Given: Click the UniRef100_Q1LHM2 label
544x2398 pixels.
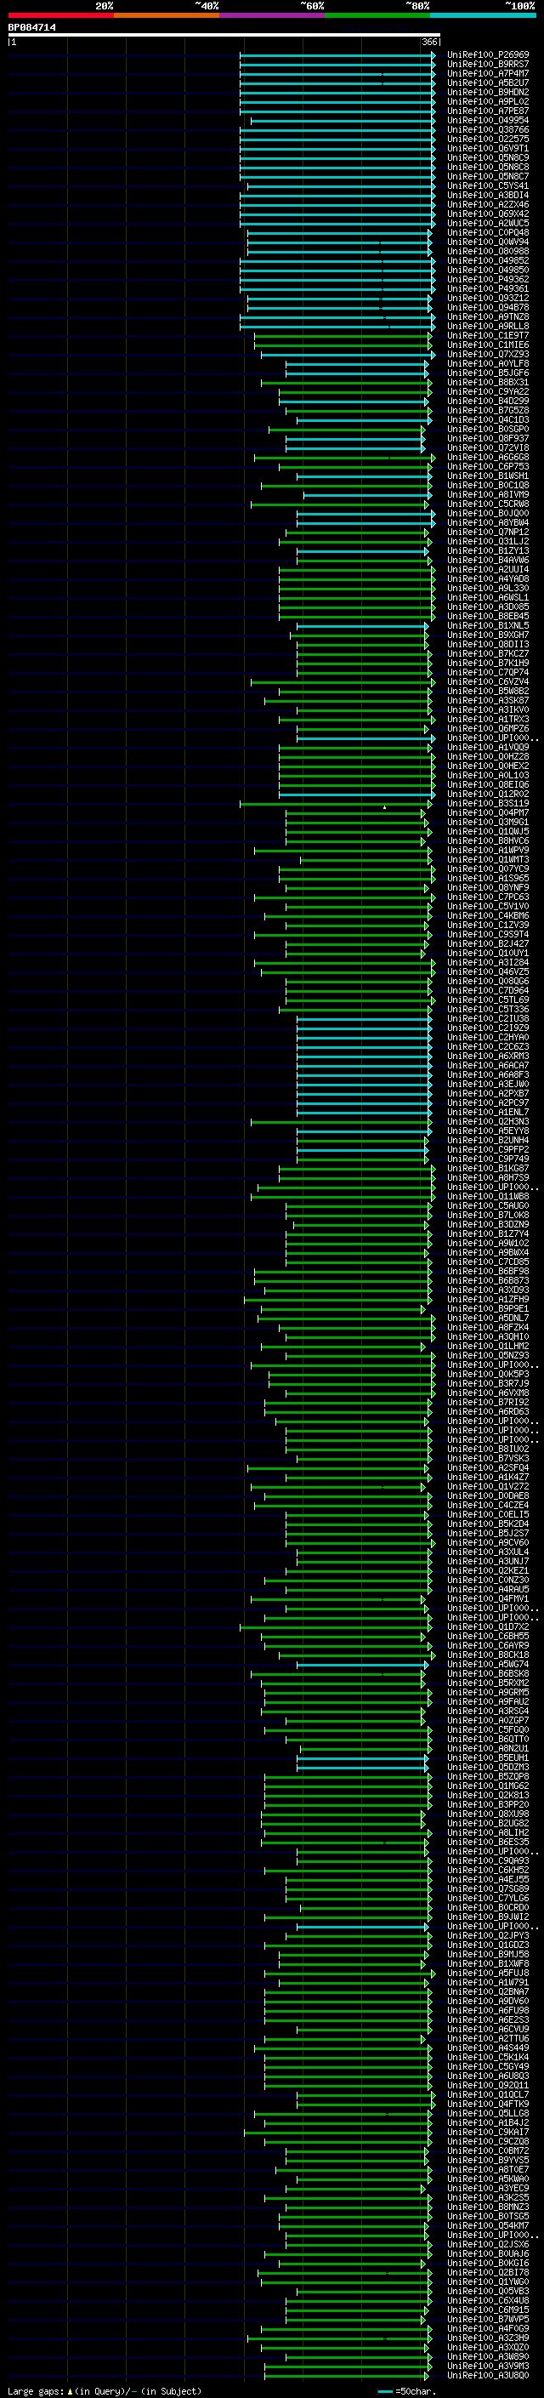Looking at the screenshot, I should [488, 1346].
